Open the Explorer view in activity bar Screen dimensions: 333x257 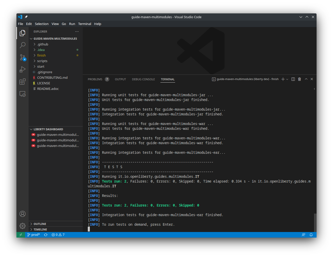[x=23, y=33]
